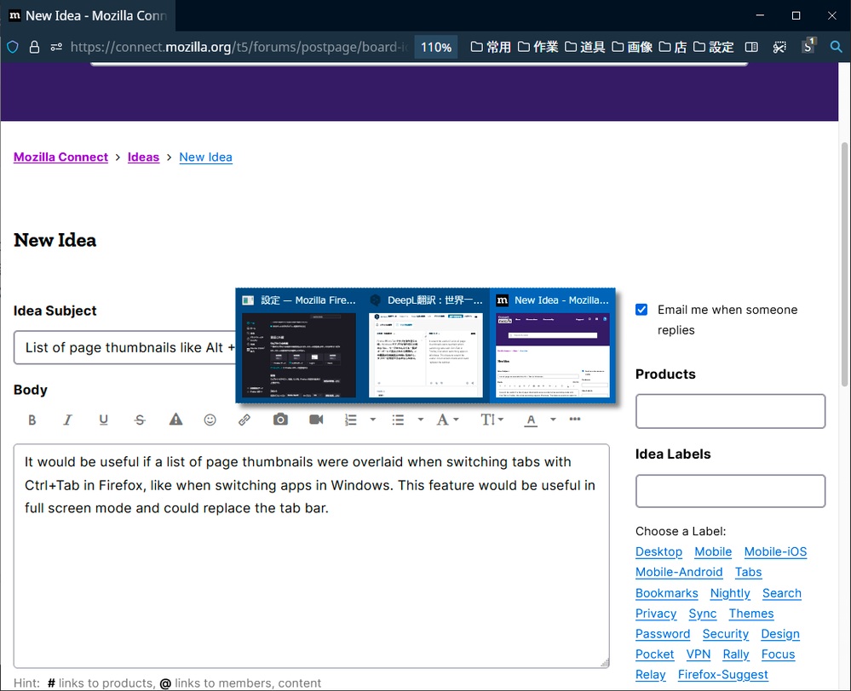
Task: Apply italic formatting in the editor toolbar
Action: [x=68, y=420]
